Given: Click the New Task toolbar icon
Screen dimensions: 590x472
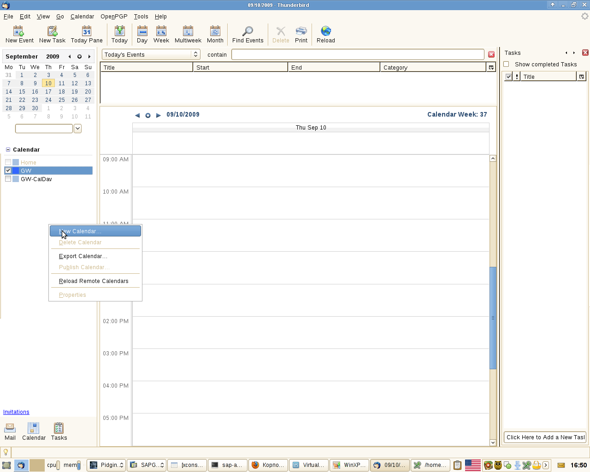Looking at the screenshot, I should tap(52, 35).
